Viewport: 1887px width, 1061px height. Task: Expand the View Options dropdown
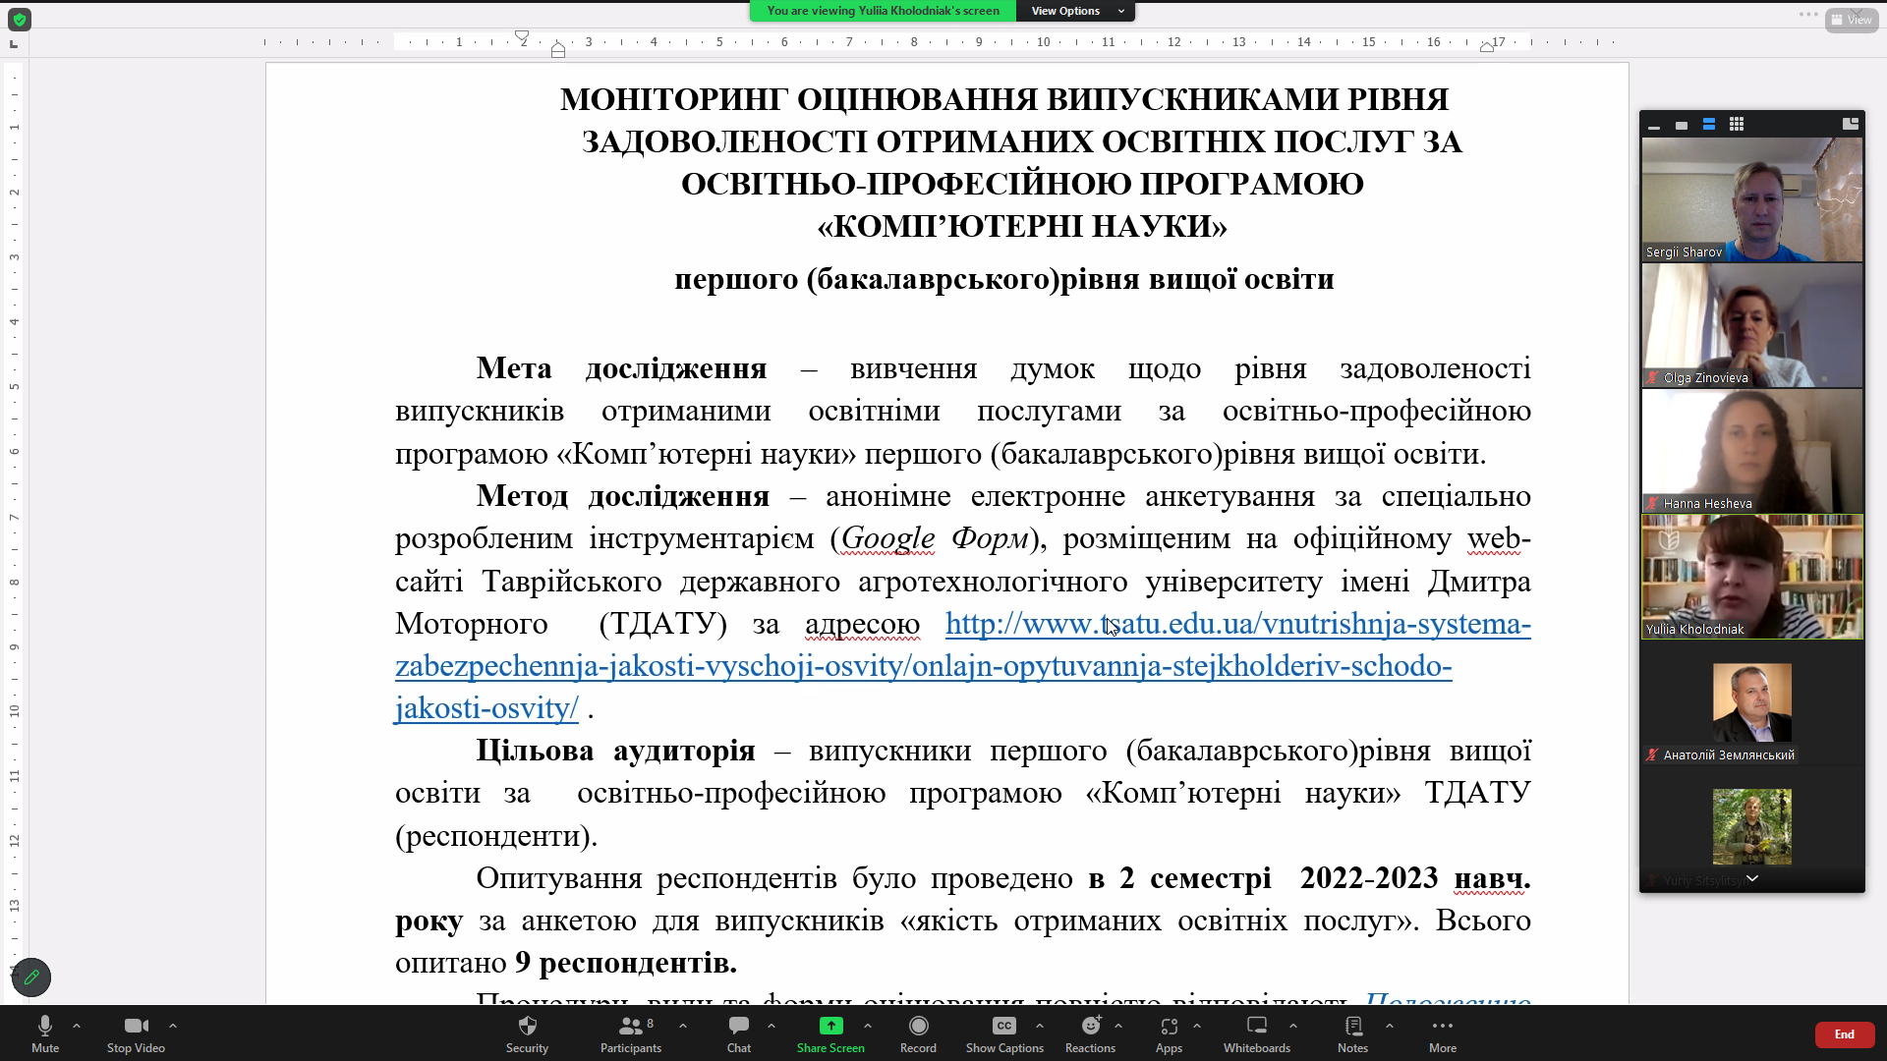[x=1075, y=11]
